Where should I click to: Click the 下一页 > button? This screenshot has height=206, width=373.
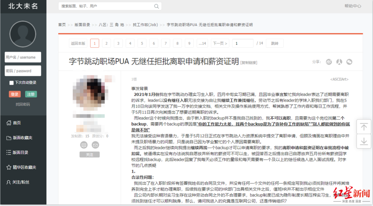[x=220, y=43]
